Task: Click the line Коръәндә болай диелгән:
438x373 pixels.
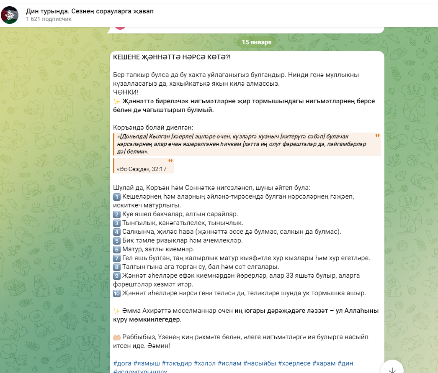Action: pyautogui.click(x=153, y=128)
